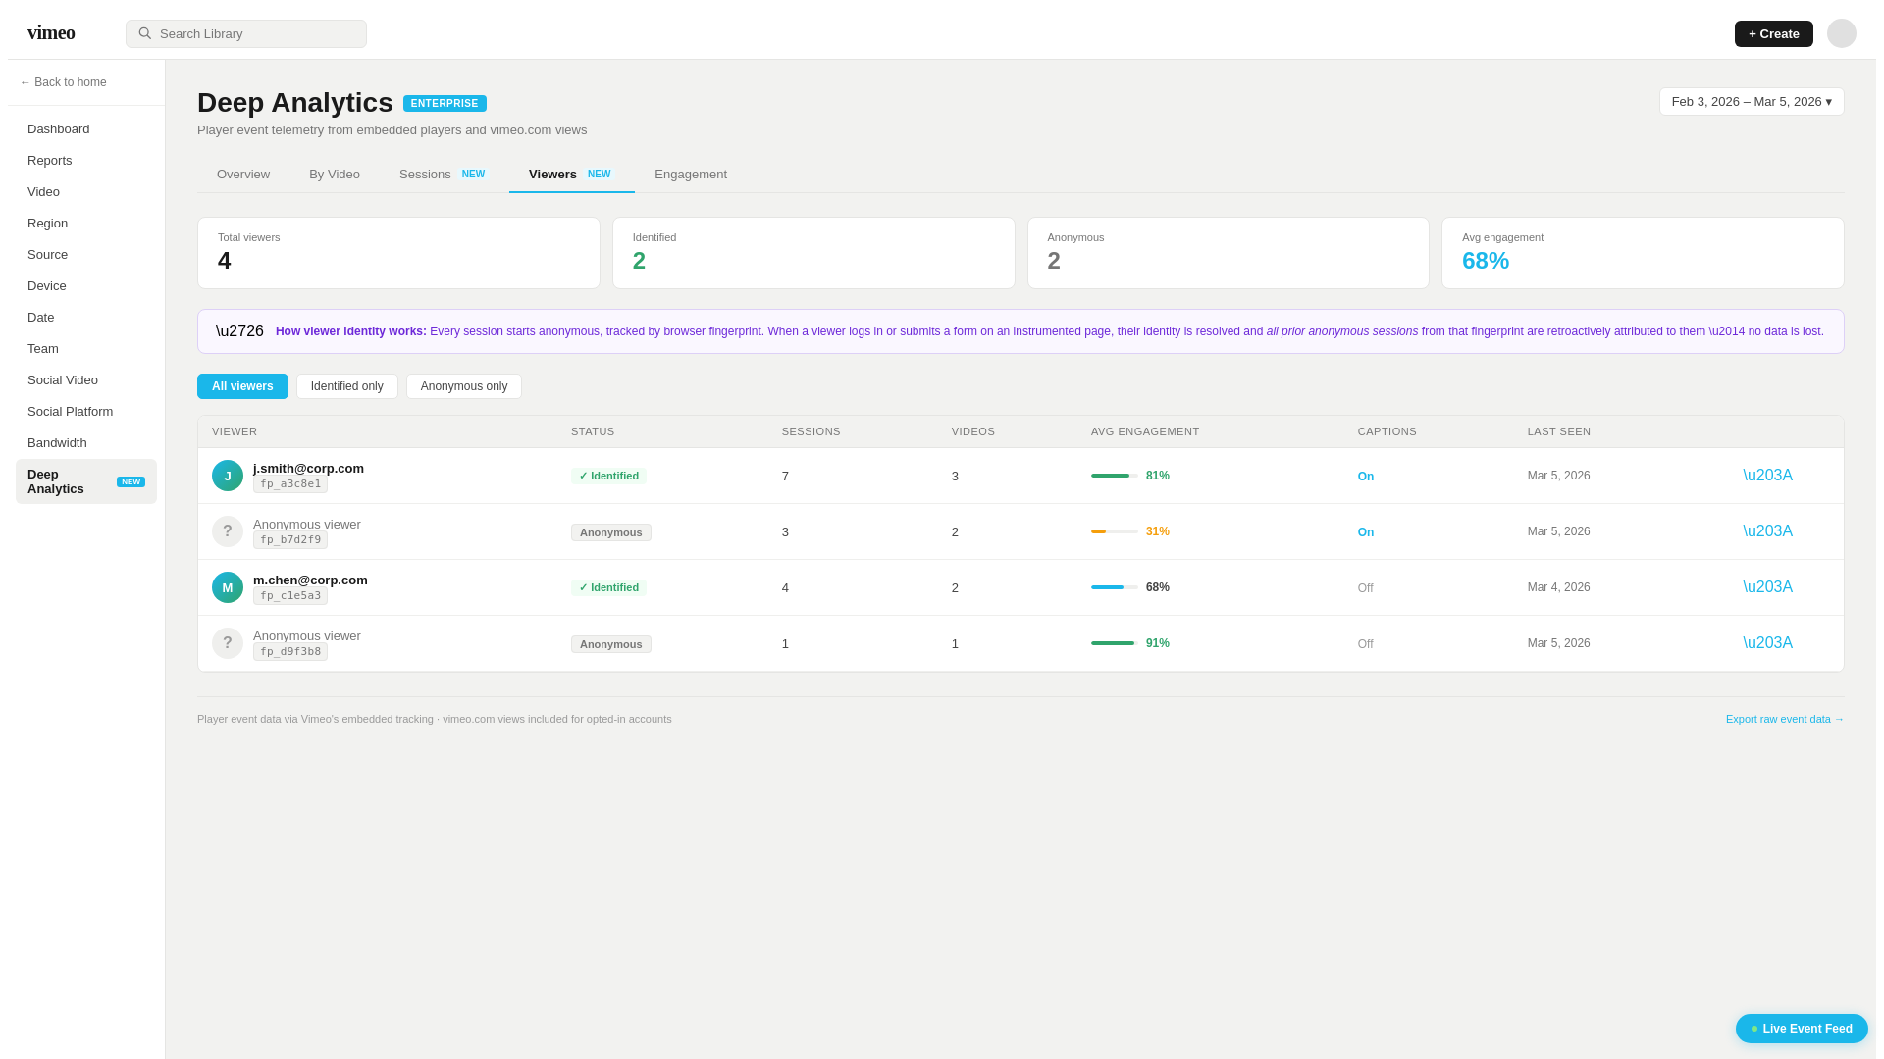Image resolution: width=1884 pixels, height=1059 pixels.
Task: Filter by Identified only
Action: coord(346,386)
